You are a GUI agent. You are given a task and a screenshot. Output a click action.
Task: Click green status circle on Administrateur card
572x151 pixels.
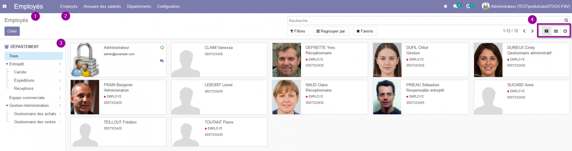pos(162,47)
